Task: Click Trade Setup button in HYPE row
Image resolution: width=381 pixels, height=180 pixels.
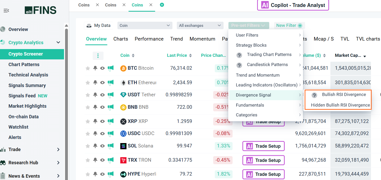Action: pos(264,174)
